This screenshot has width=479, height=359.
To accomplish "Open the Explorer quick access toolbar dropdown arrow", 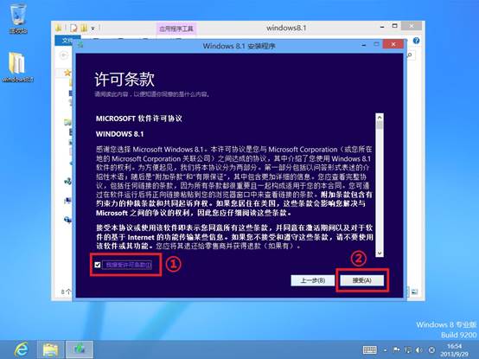I will [x=93, y=29].
